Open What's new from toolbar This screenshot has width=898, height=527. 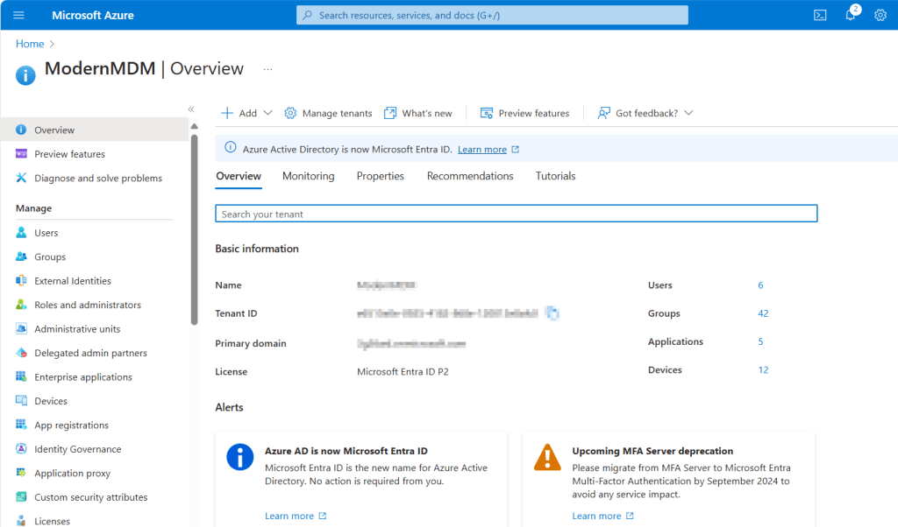pos(418,113)
